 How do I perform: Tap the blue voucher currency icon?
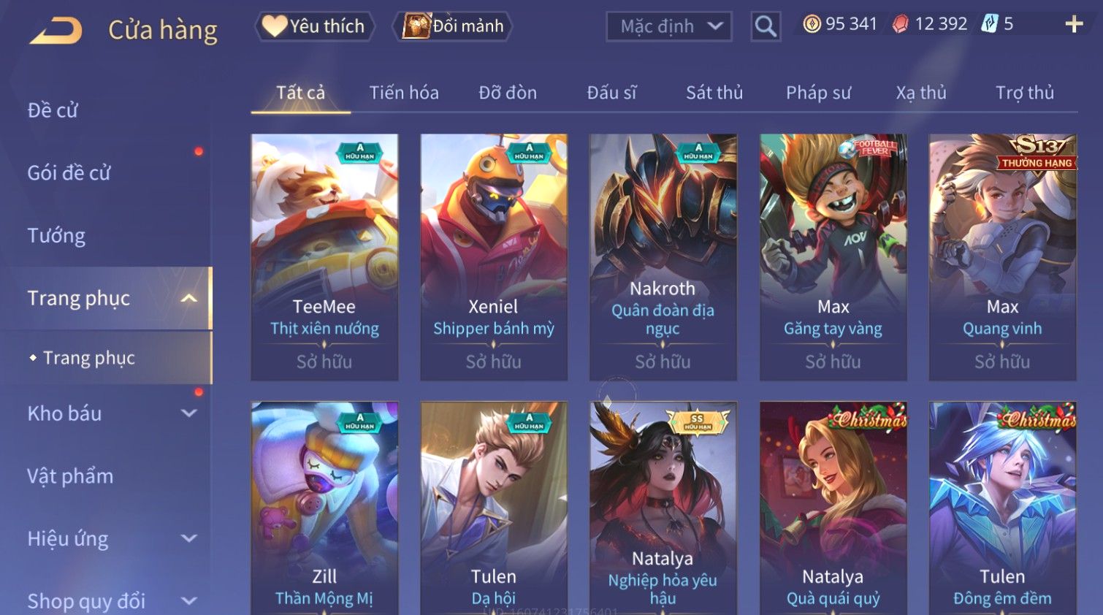tap(989, 24)
